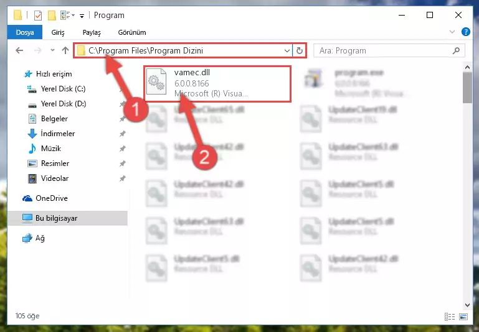Open recent locations dropdown arrow

[52, 50]
